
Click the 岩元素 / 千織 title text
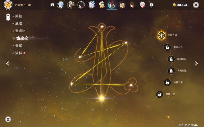pos(23,5)
